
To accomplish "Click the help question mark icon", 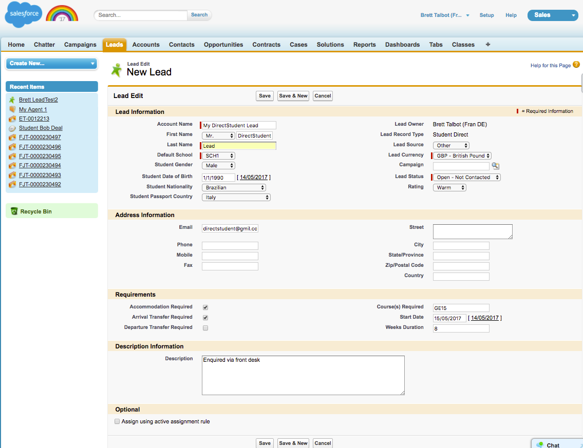I will click(576, 65).
